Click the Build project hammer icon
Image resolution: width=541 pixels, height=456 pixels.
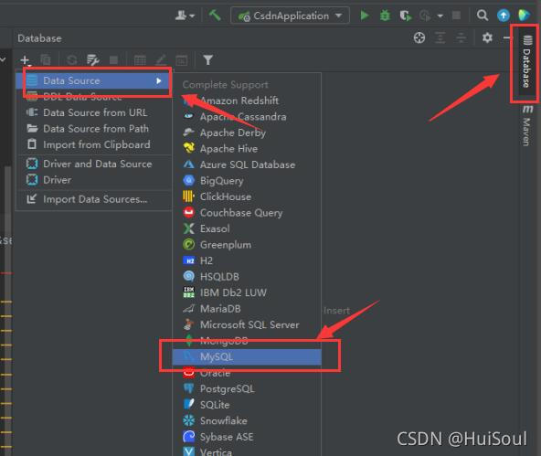pyautogui.click(x=215, y=16)
